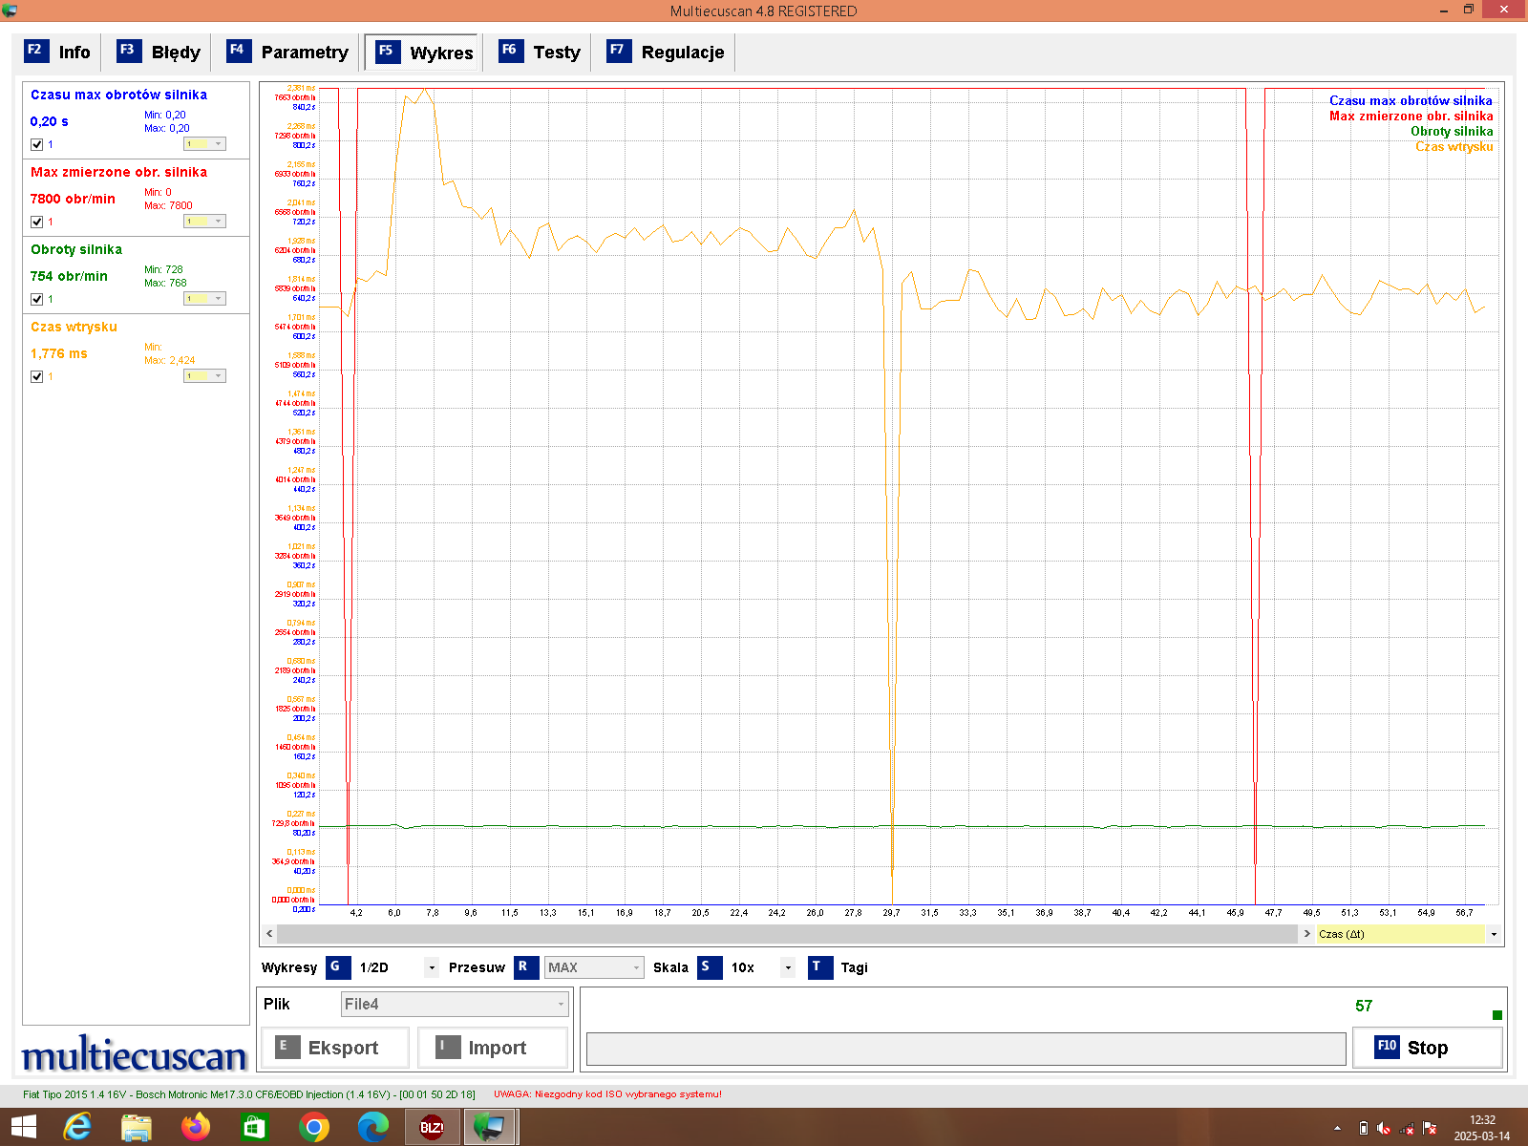
Task: Click the F6 key icon beside Testy
Action: 510,51
